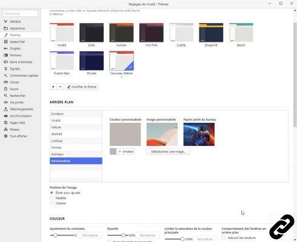Click the Barre d'adresses icon
The width and height of the screenshot is (297, 242).
(5, 62)
